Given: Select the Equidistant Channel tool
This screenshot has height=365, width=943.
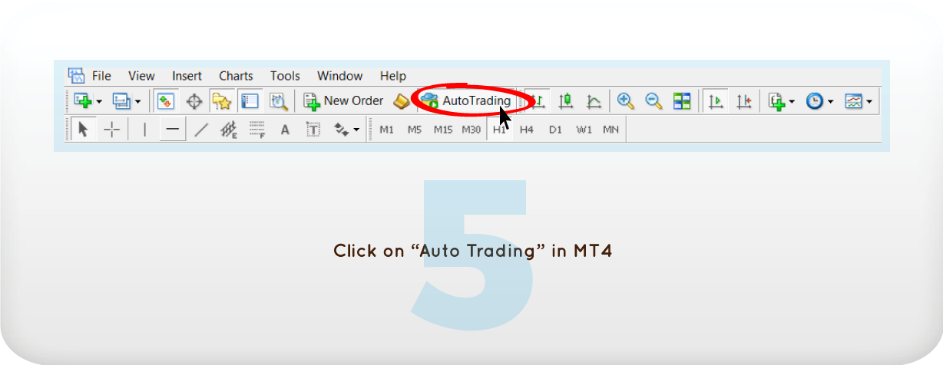Looking at the screenshot, I should click(x=229, y=130).
